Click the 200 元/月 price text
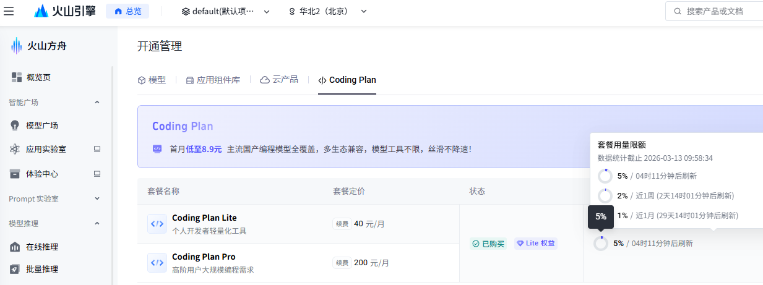Screen dimensions: 763x285 click(x=371, y=263)
